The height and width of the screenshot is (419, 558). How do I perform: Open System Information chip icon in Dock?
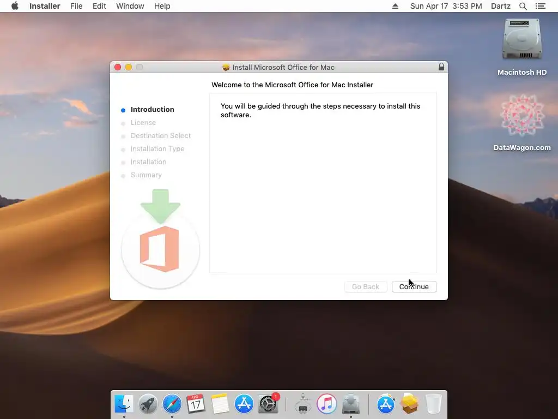(x=303, y=404)
